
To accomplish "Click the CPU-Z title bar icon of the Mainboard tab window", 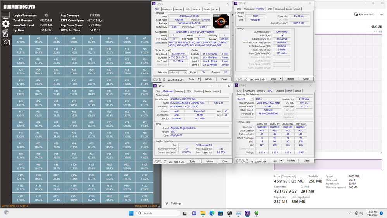I will (155, 86).
